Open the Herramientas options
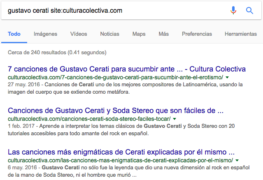The image size is (263, 180). [x=241, y=34]
